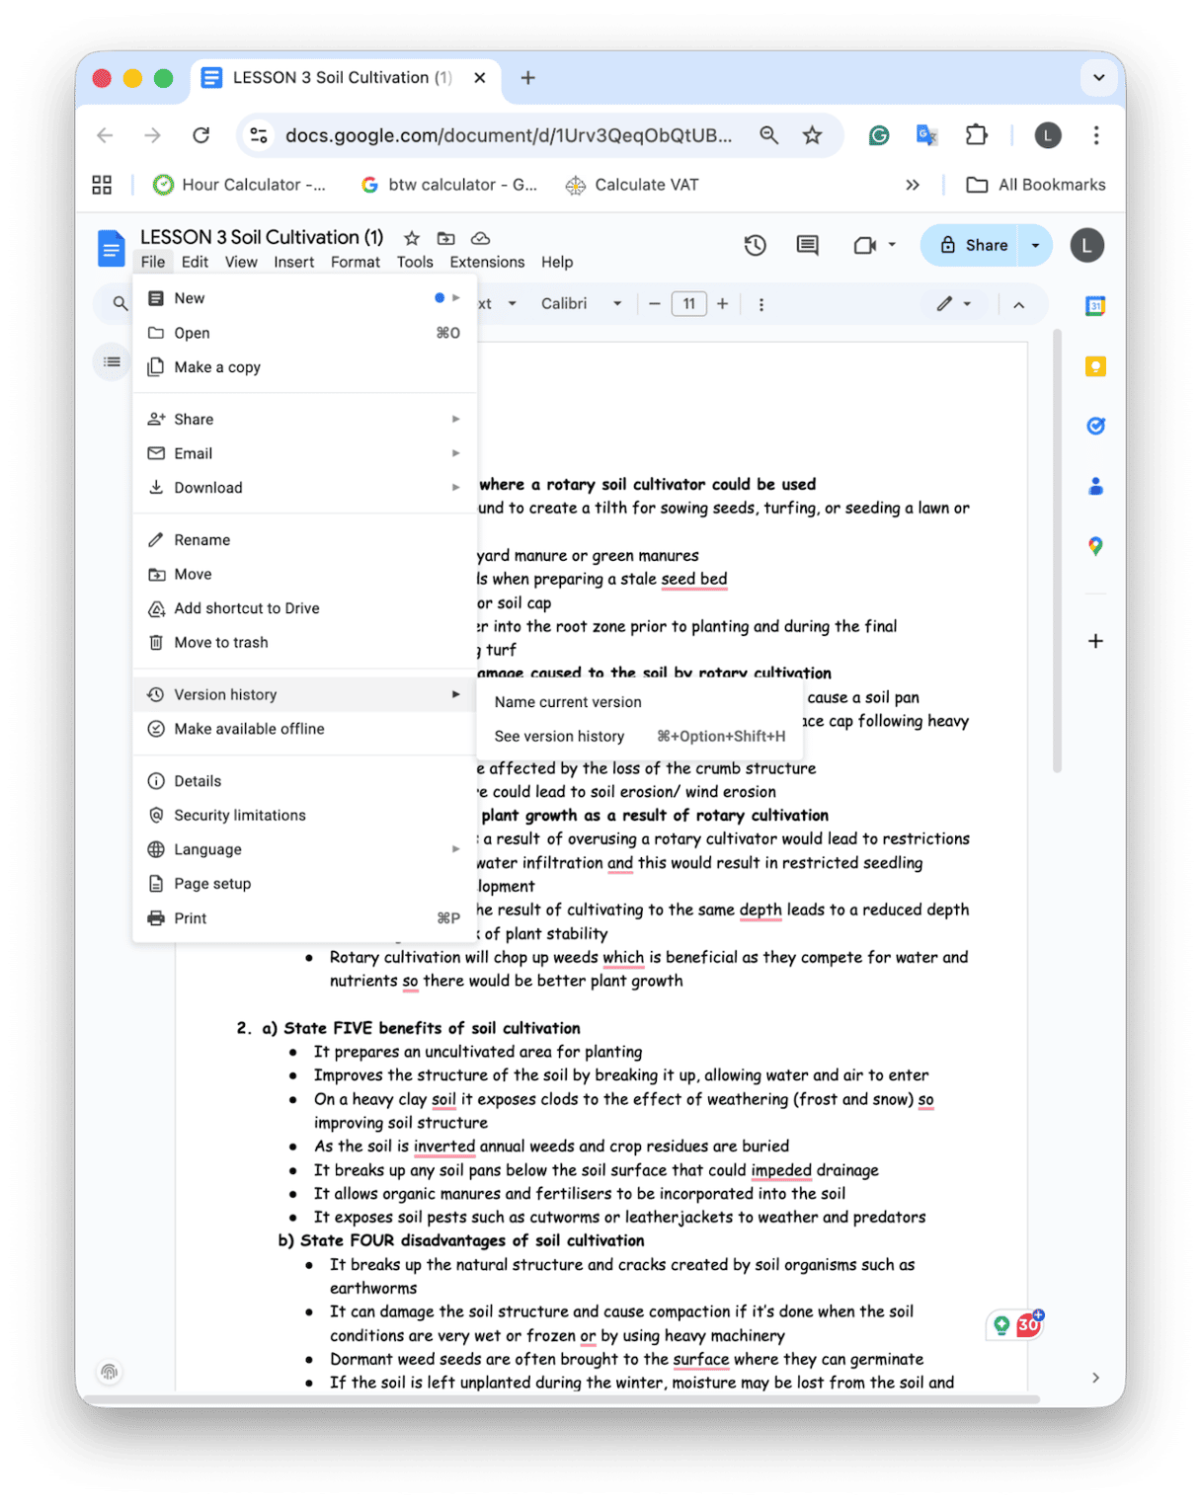This screenshot has width=1201, height=1507.
Task: Star the document title
Action: 412,238
